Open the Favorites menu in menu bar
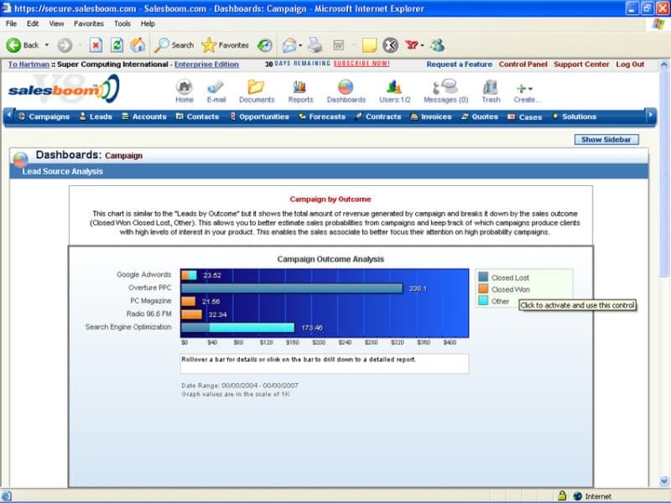671x503 pixels. (88, 23)
